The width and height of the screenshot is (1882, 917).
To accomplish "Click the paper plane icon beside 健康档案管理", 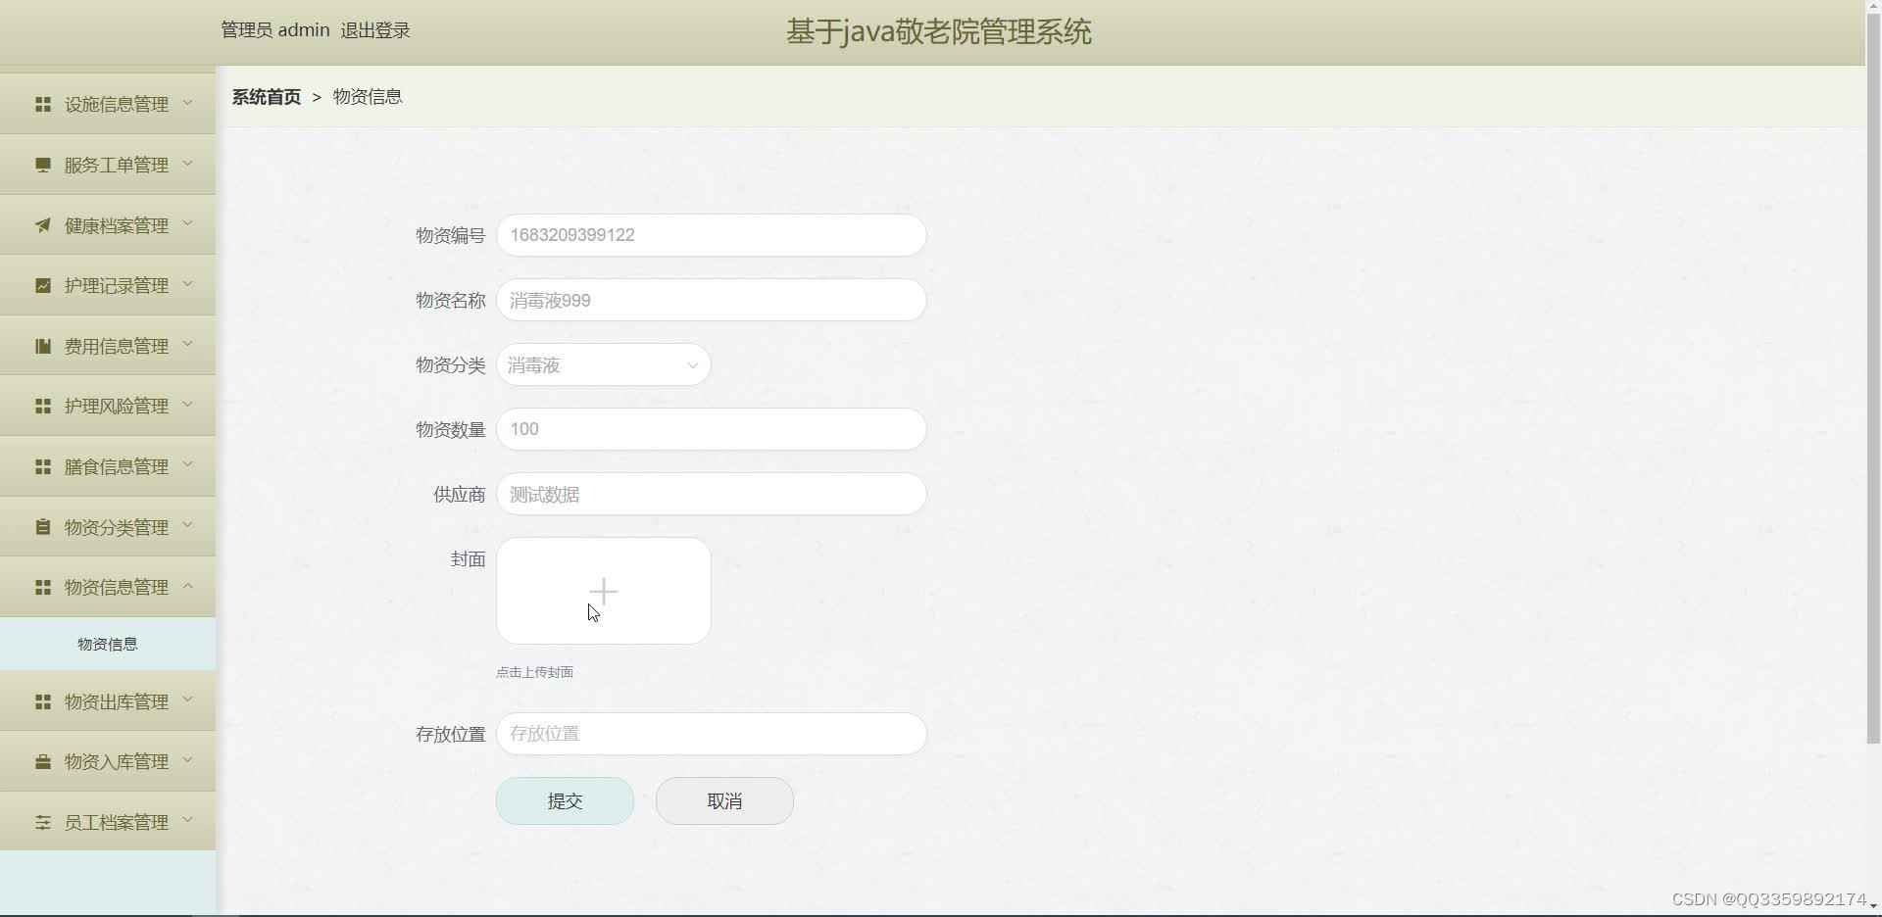I will (x=43, y=225).
